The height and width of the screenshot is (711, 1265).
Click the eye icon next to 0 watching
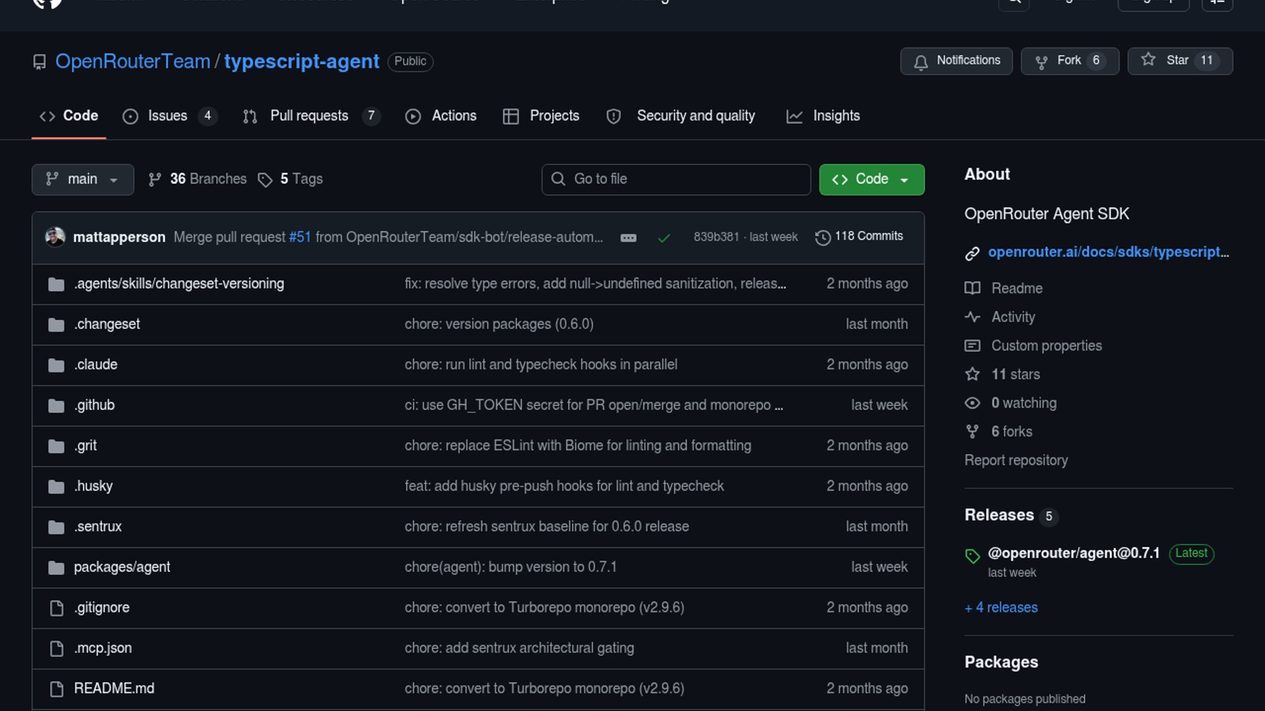tap(972, 403)
